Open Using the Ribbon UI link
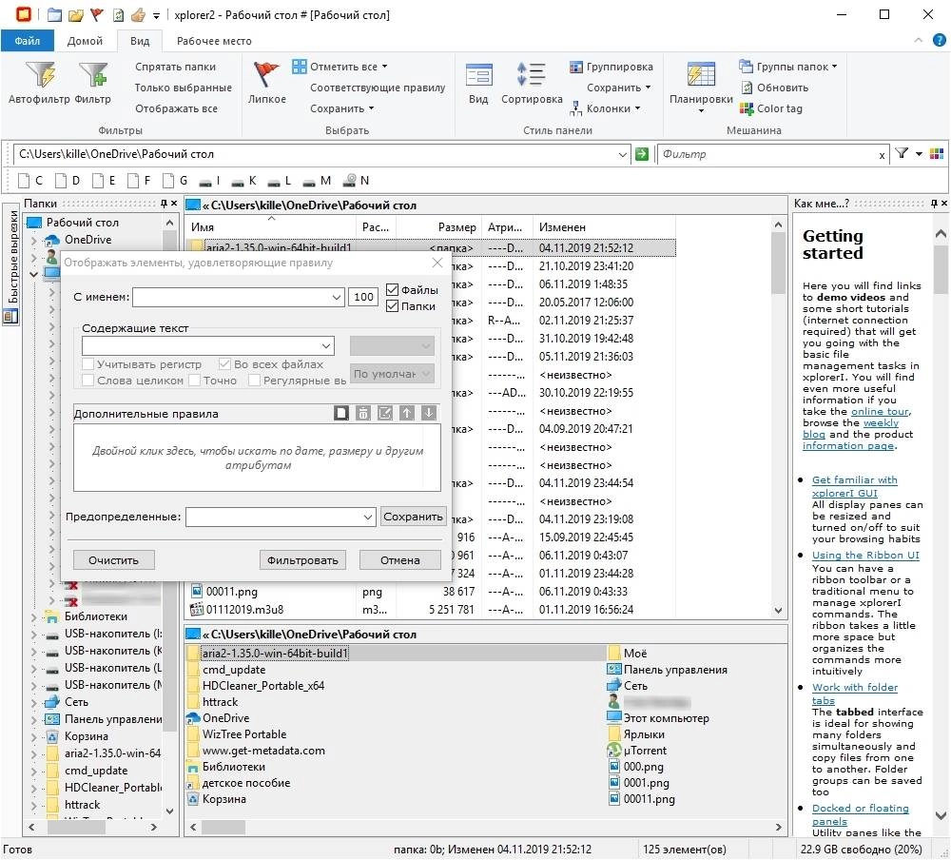The width and height of the screenshot is (951, 860). (x=865, y=555)
